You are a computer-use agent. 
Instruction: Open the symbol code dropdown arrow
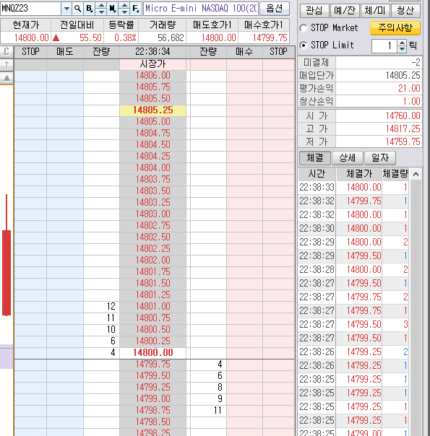tap(66, 9)
